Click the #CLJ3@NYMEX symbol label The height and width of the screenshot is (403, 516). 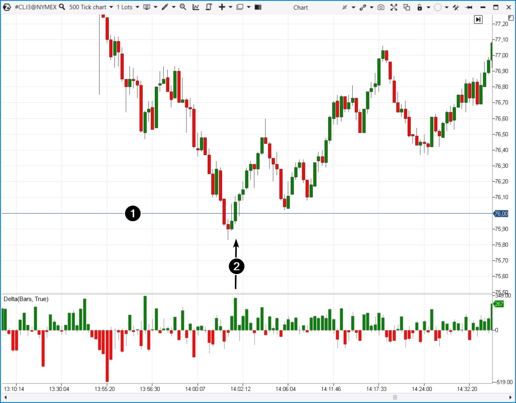[x=36, y=7]
